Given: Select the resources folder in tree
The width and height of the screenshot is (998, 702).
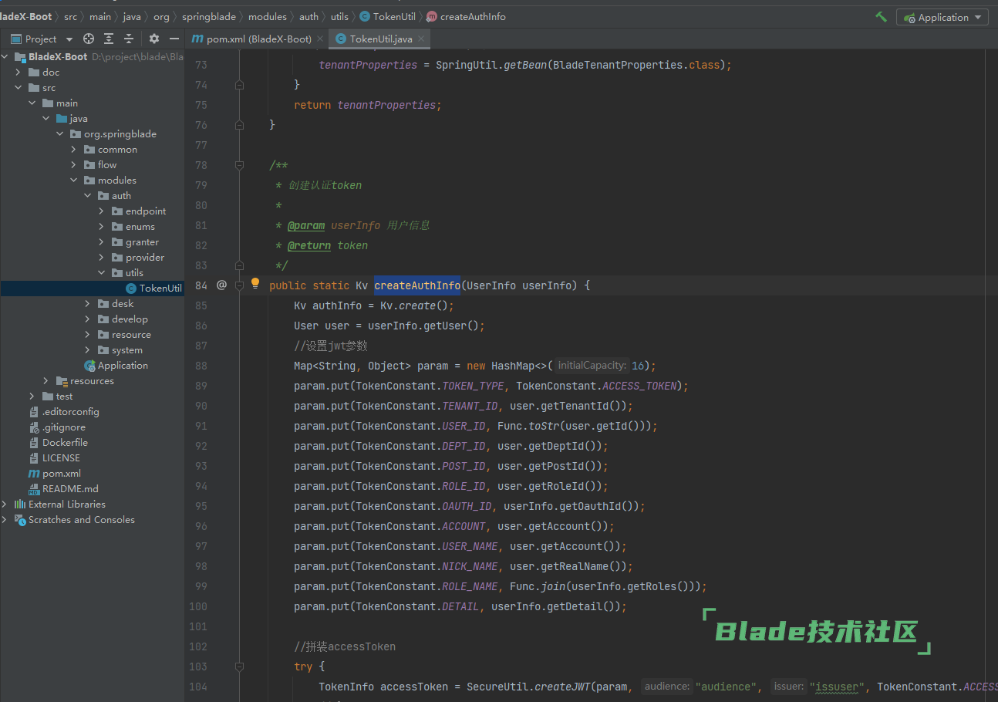Looking at the screenshot, I should coord(92,381).
